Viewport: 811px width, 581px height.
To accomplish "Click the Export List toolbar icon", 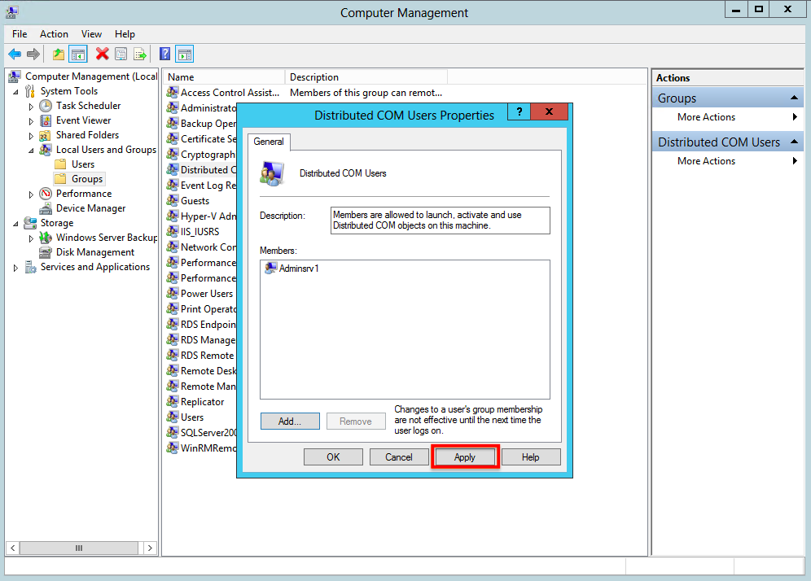I will click(140, 54).
